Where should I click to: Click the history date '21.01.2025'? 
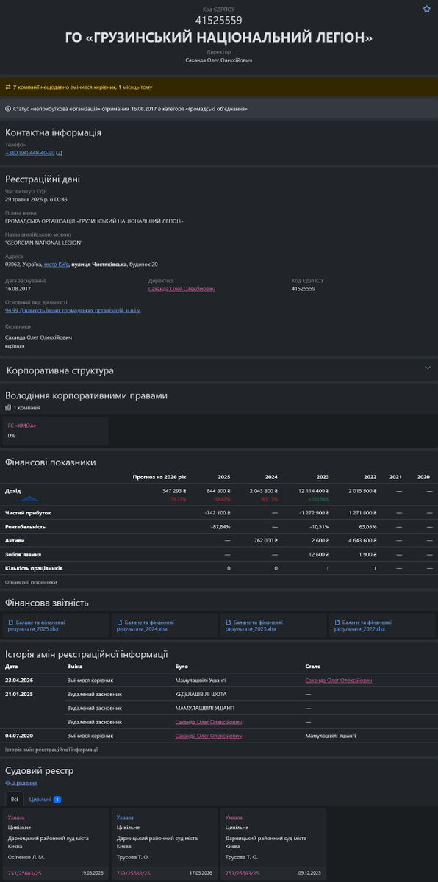tap(18, 694)
